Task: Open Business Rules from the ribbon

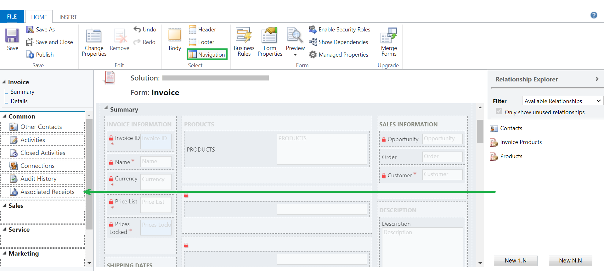Action: click(244, 42)
